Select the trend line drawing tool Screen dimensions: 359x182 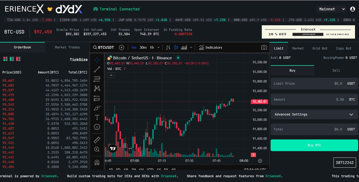pyautogui.click(x=97, y=69)
